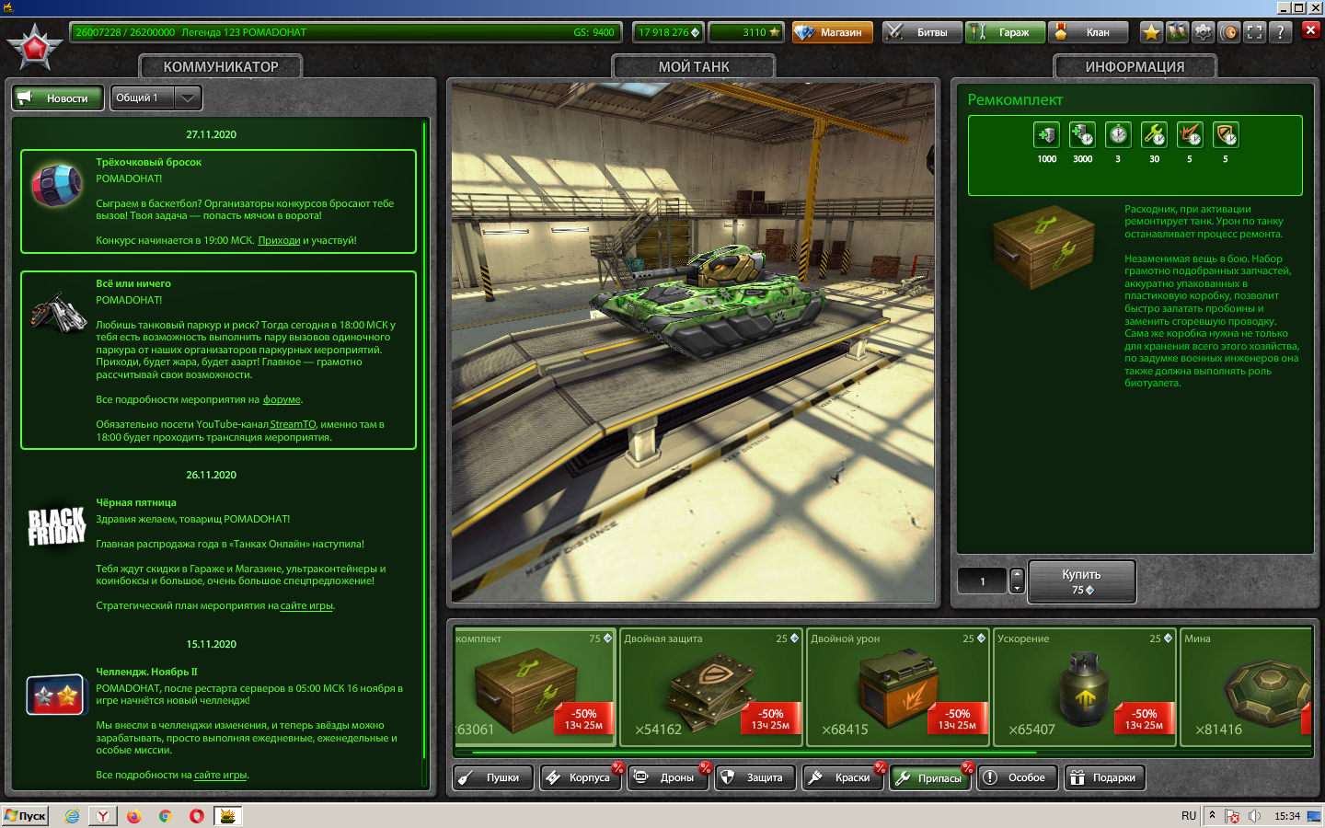The image size is (1325, 828).
Task: Select the Двойная защита supply card
Action: click(x=711, y=686)
